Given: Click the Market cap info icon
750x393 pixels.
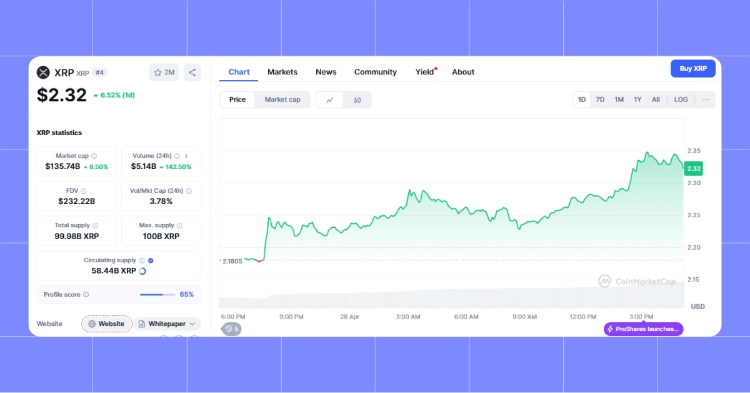Looking at the screenshot, I should coord(94,156).
